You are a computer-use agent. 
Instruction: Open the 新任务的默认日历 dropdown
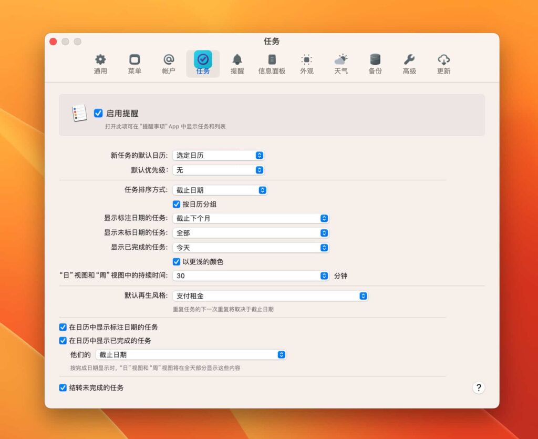219,155
